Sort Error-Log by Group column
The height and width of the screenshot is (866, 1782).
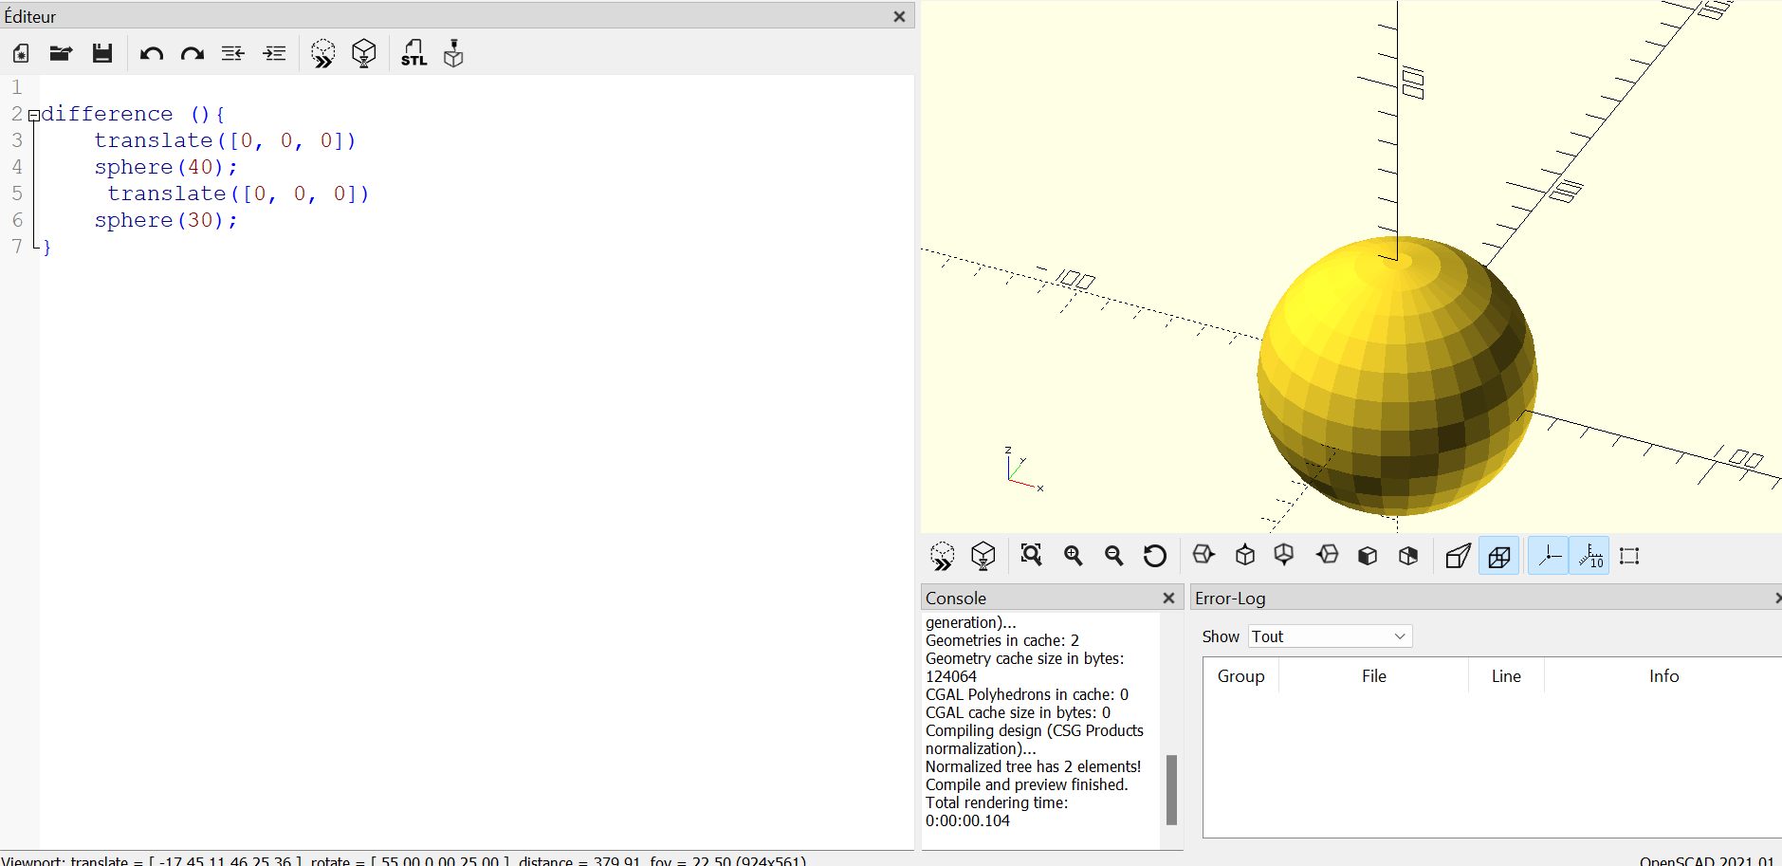1240,676
